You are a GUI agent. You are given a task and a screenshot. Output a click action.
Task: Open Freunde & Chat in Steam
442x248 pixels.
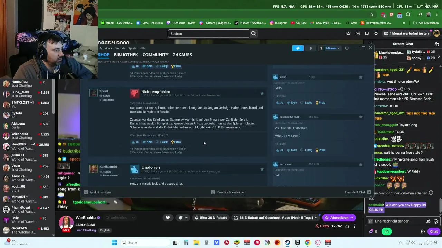pyautogui.click(x=358, y=192)
